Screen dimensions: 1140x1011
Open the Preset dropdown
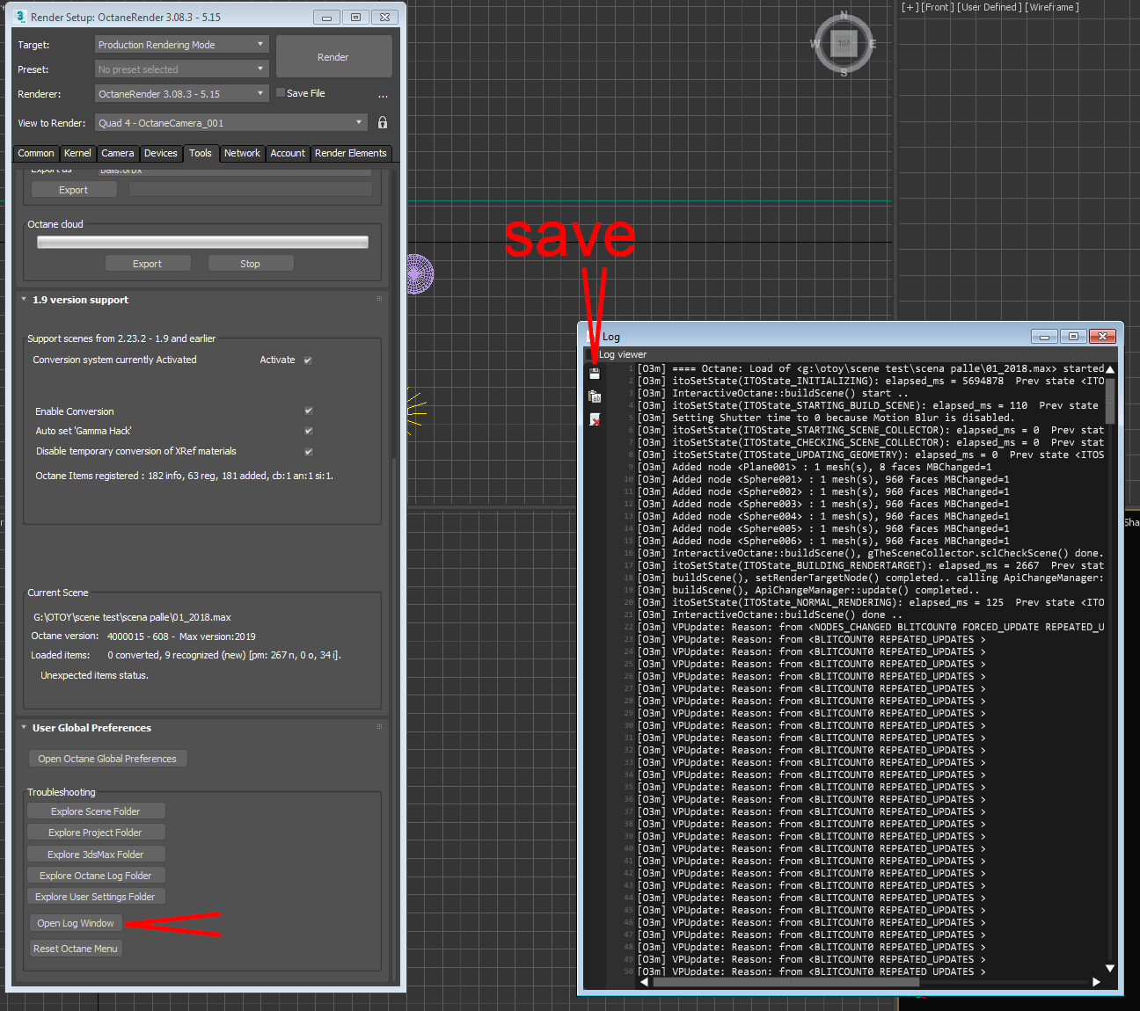click(181, 69)
